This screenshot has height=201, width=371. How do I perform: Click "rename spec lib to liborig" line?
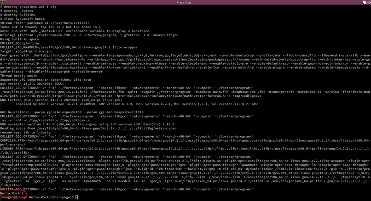25,132
